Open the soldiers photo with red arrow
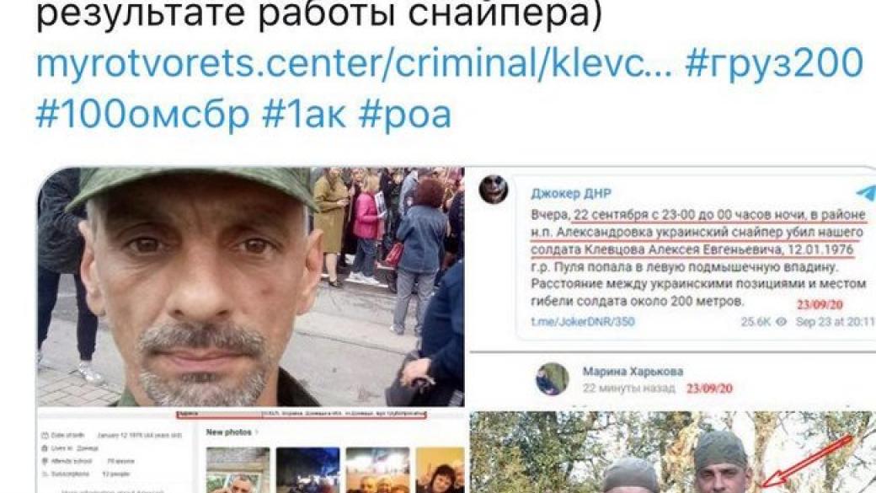Image resolution: width=876 pixels, height=493 pixels. 673,453
